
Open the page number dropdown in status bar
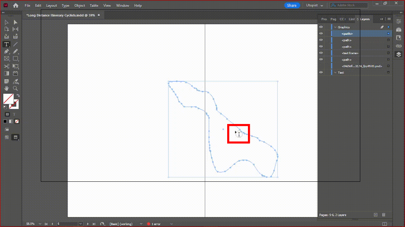[80, 224]
